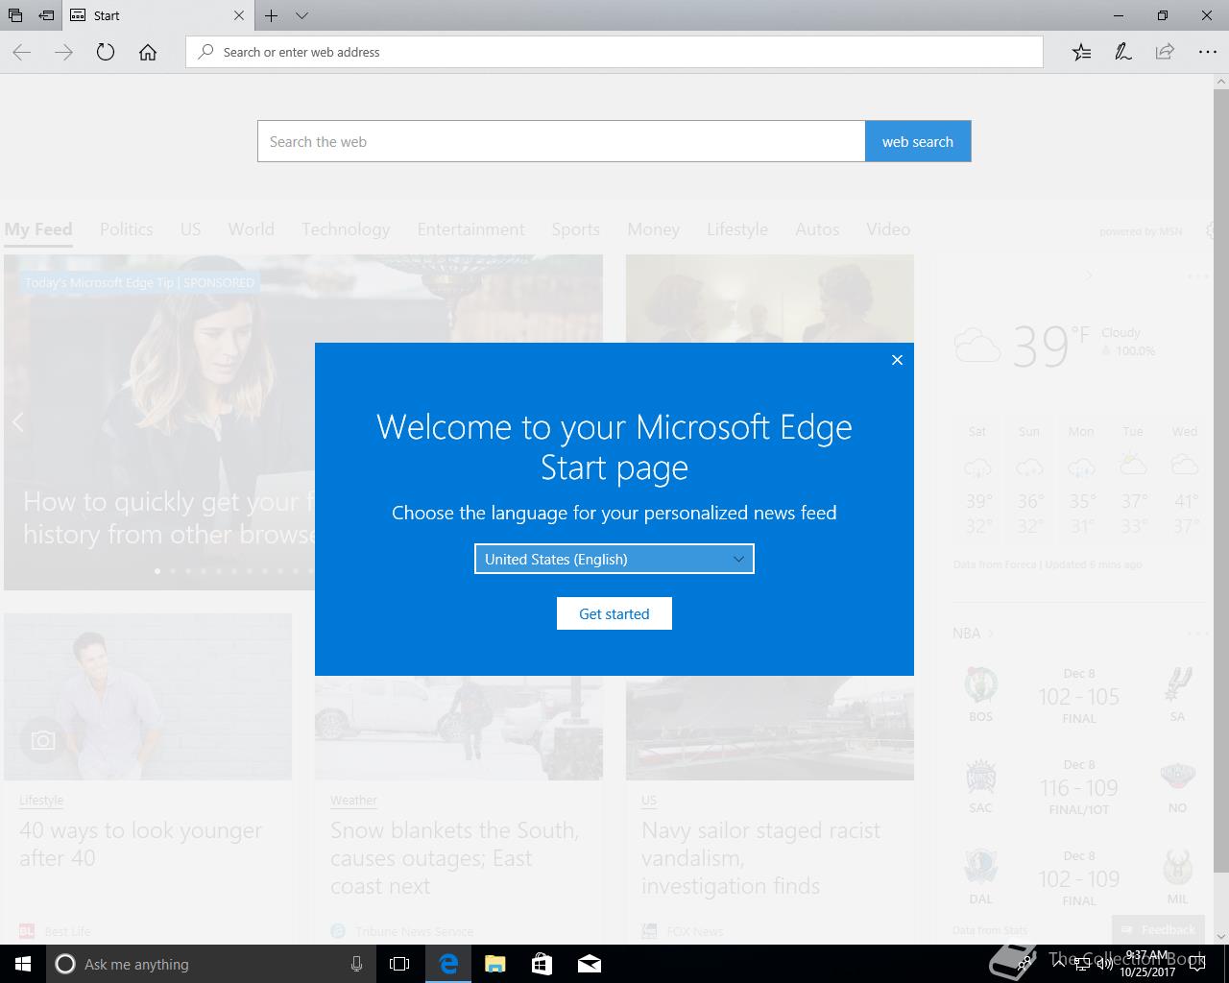This screenshot has height=983, width=1229.
Task: Click the Share icon in toolbar
Action: (x=1165, y=53)
